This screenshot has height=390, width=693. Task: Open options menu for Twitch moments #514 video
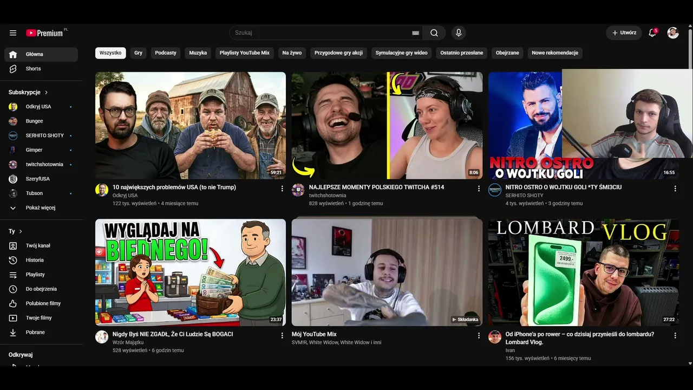click(479, 188)
